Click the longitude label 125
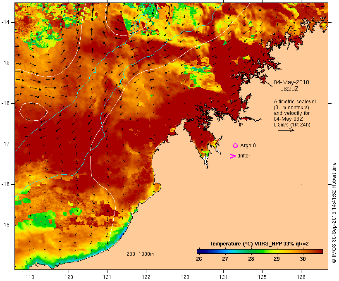Viewport: 339px width, 281px height. coord(262,277)
